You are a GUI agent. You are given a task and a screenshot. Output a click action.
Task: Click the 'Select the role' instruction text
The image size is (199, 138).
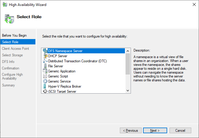coord(85,36)
